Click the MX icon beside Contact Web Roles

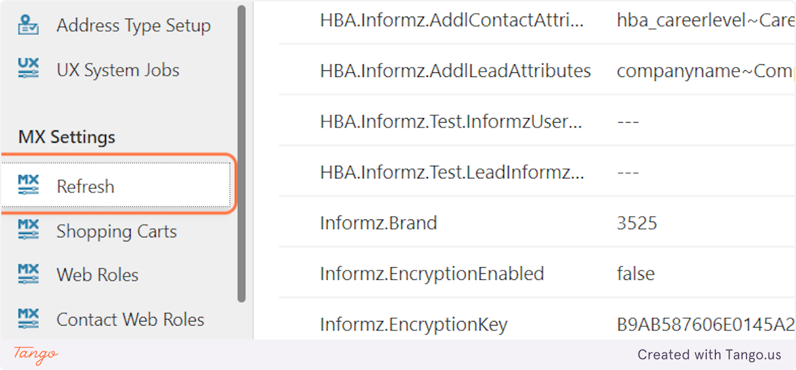coord(29,319)
